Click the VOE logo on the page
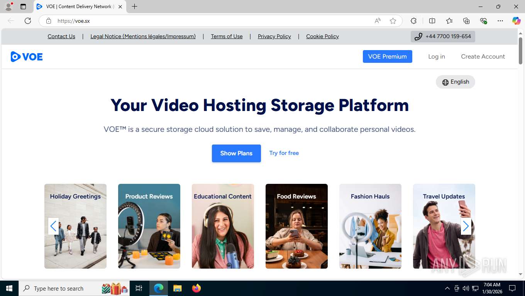The height and width of the screenshot is (296, 525). (x=27, y=57)
